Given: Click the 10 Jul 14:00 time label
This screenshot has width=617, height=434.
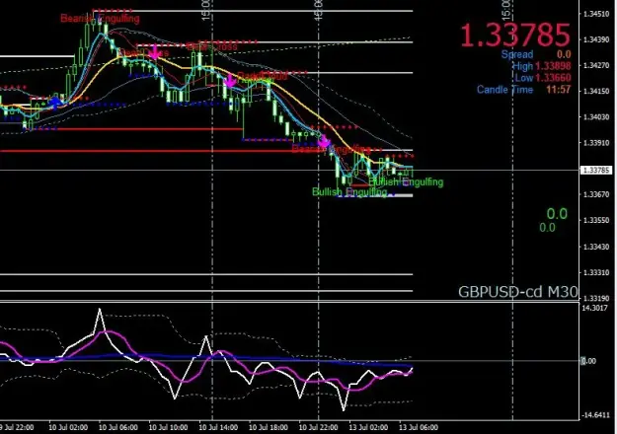Looking at the screenshot, I should (218, 427).
